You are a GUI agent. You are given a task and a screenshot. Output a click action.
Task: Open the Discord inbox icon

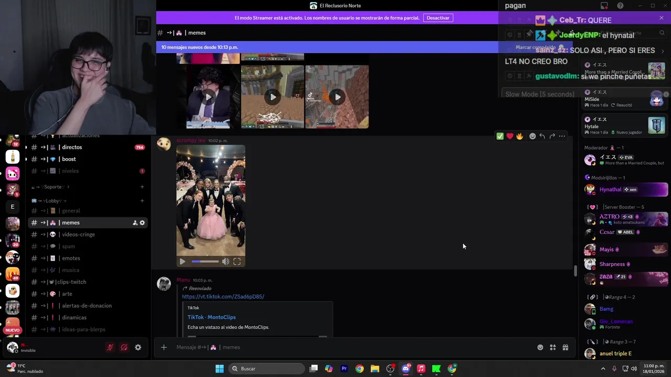[x=604, y=6]
